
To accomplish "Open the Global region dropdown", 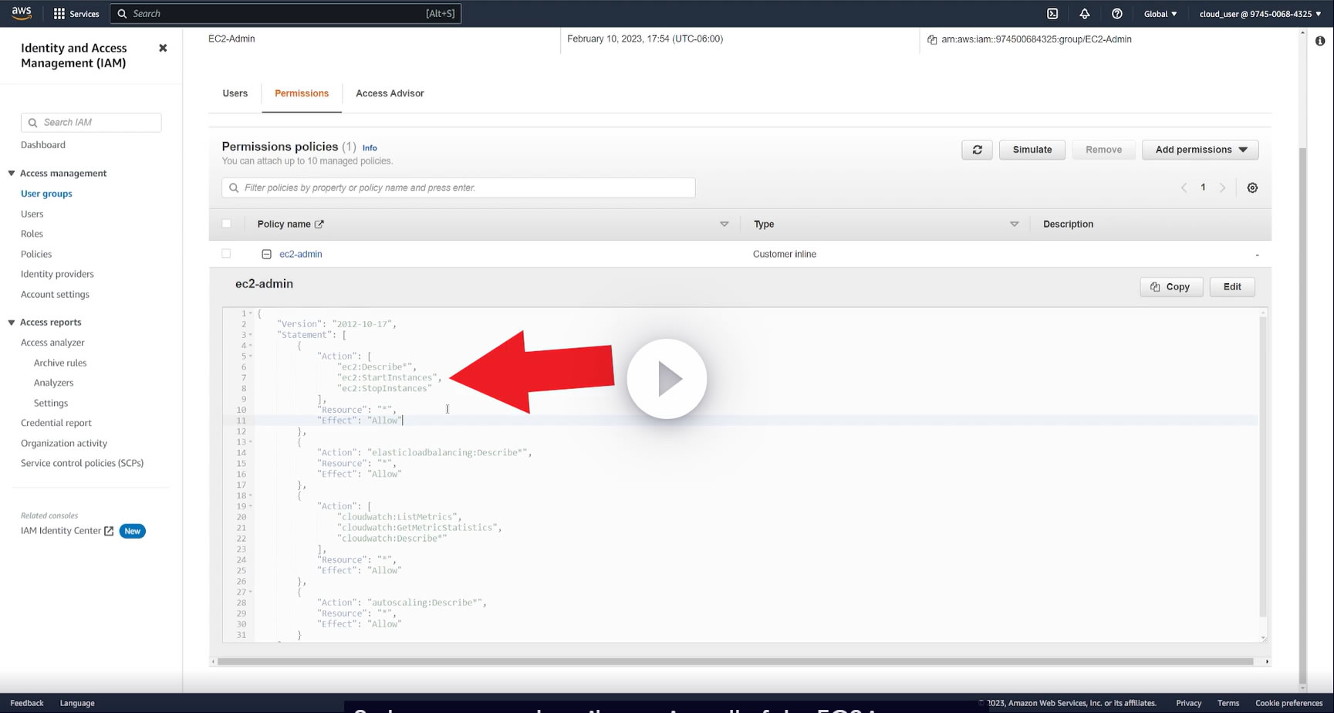I will (1160, 14).
